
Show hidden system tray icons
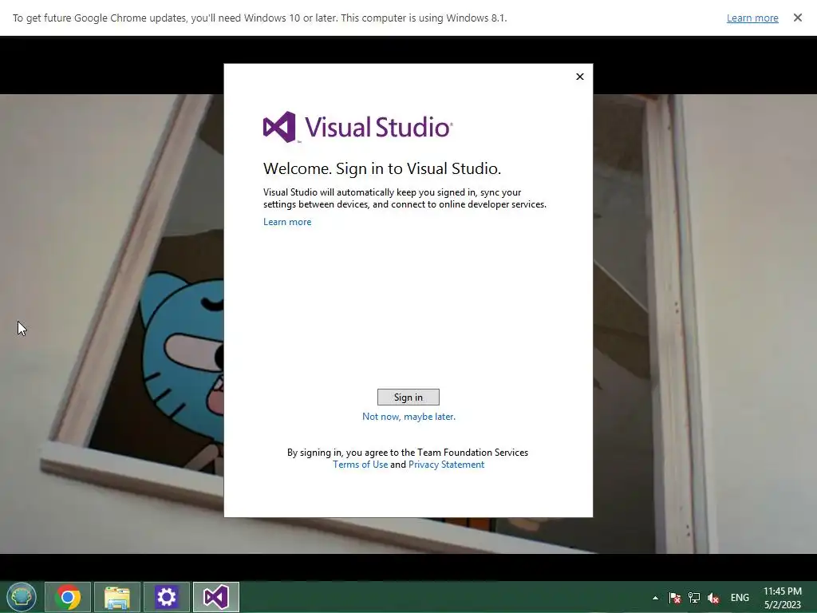[x=655, y=598]
